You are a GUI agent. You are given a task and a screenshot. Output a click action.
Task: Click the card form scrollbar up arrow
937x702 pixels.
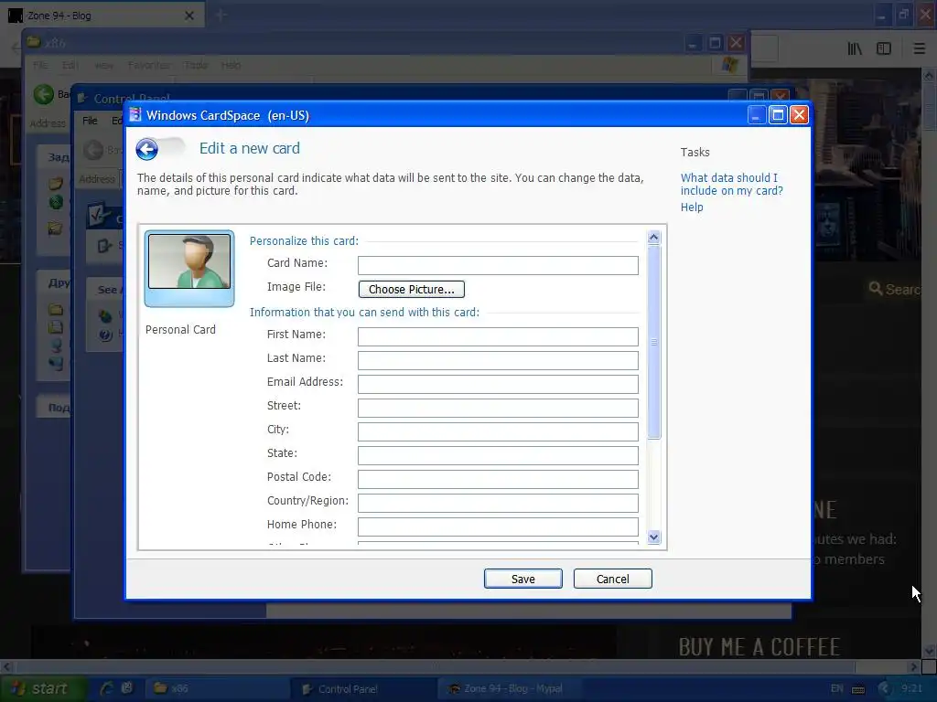point(653,238)
